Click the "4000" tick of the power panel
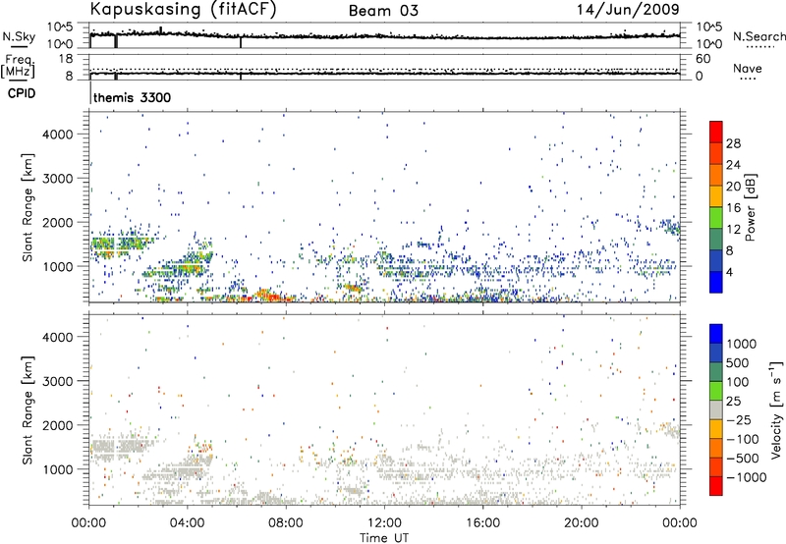This screenshot has width=786, height=544. [57, 135]
